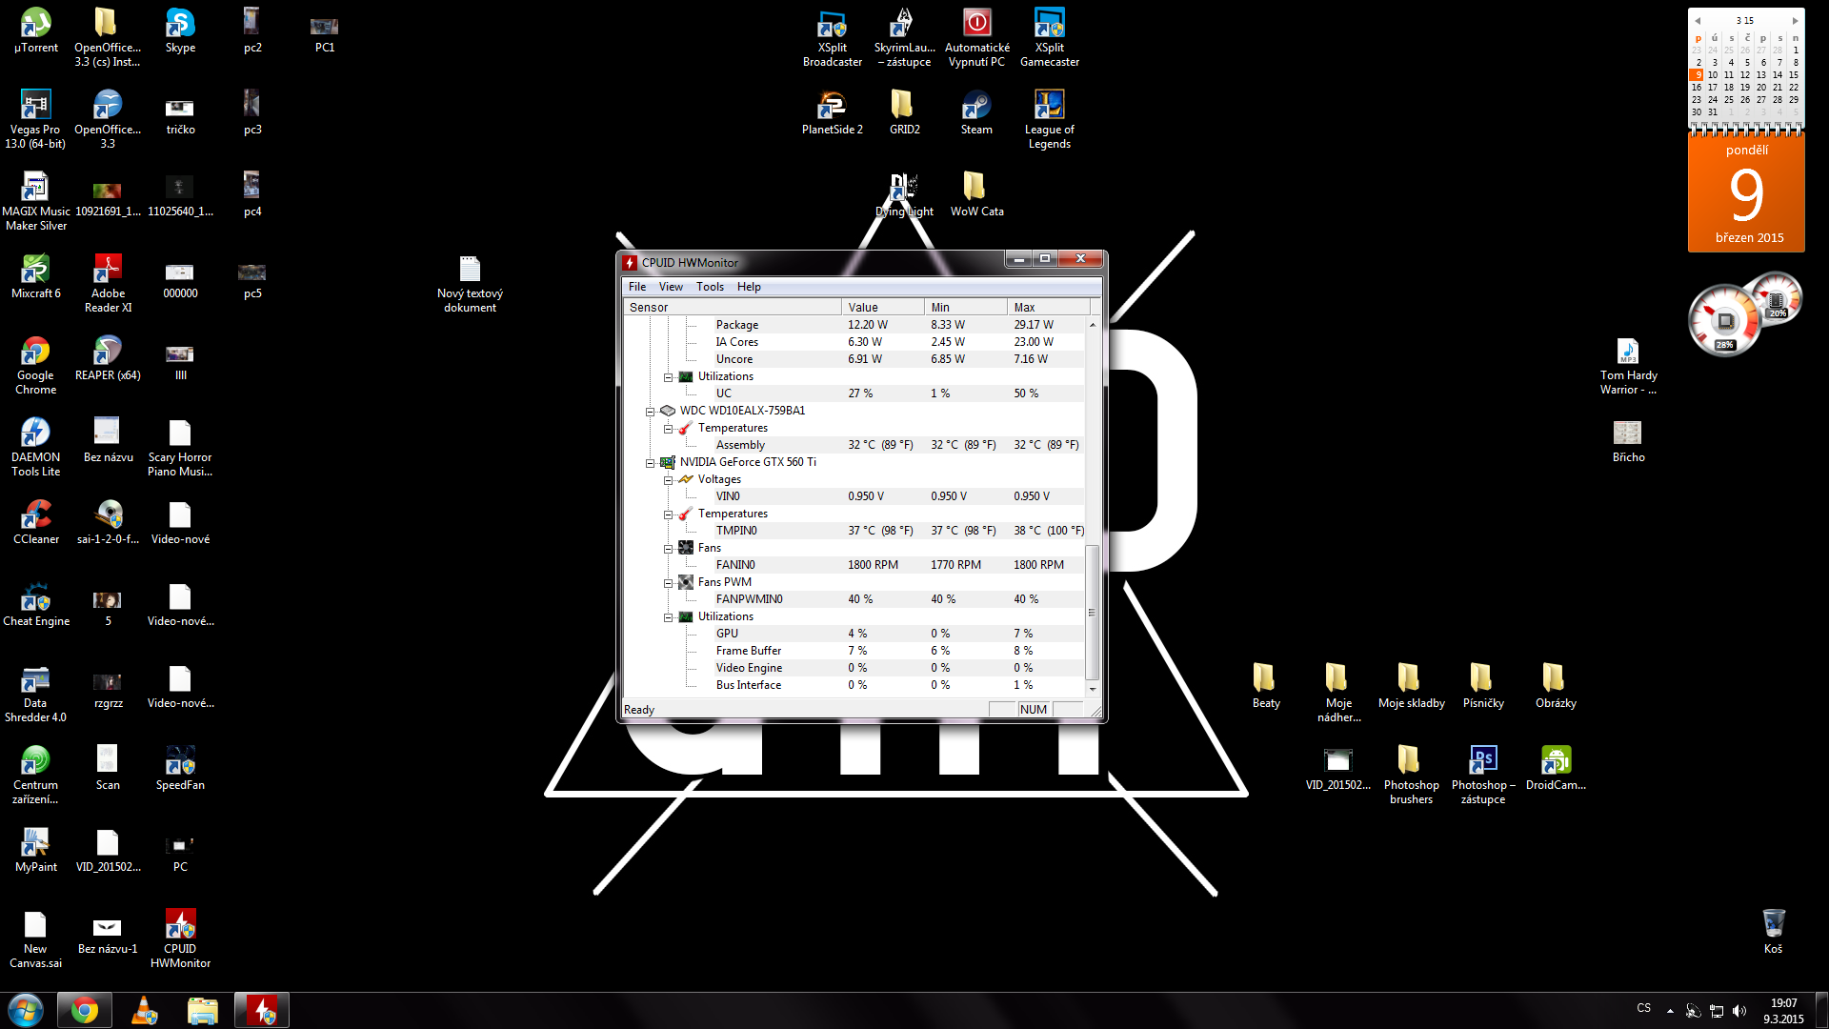1829x1029 pixels.
Task: Click the Min column header
Action: [965, 307]
